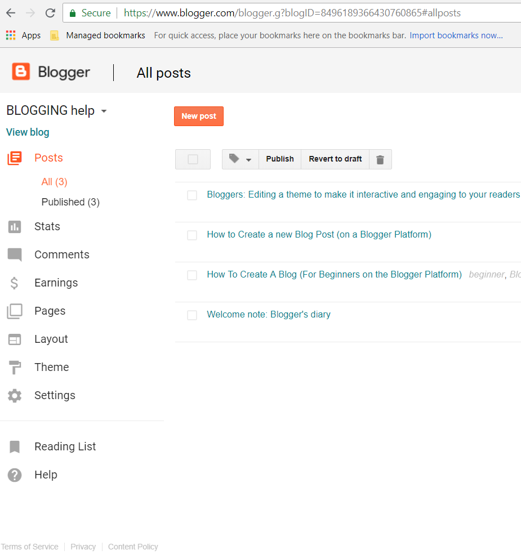Click the Reading List bookmark icon

click(15, 447)
